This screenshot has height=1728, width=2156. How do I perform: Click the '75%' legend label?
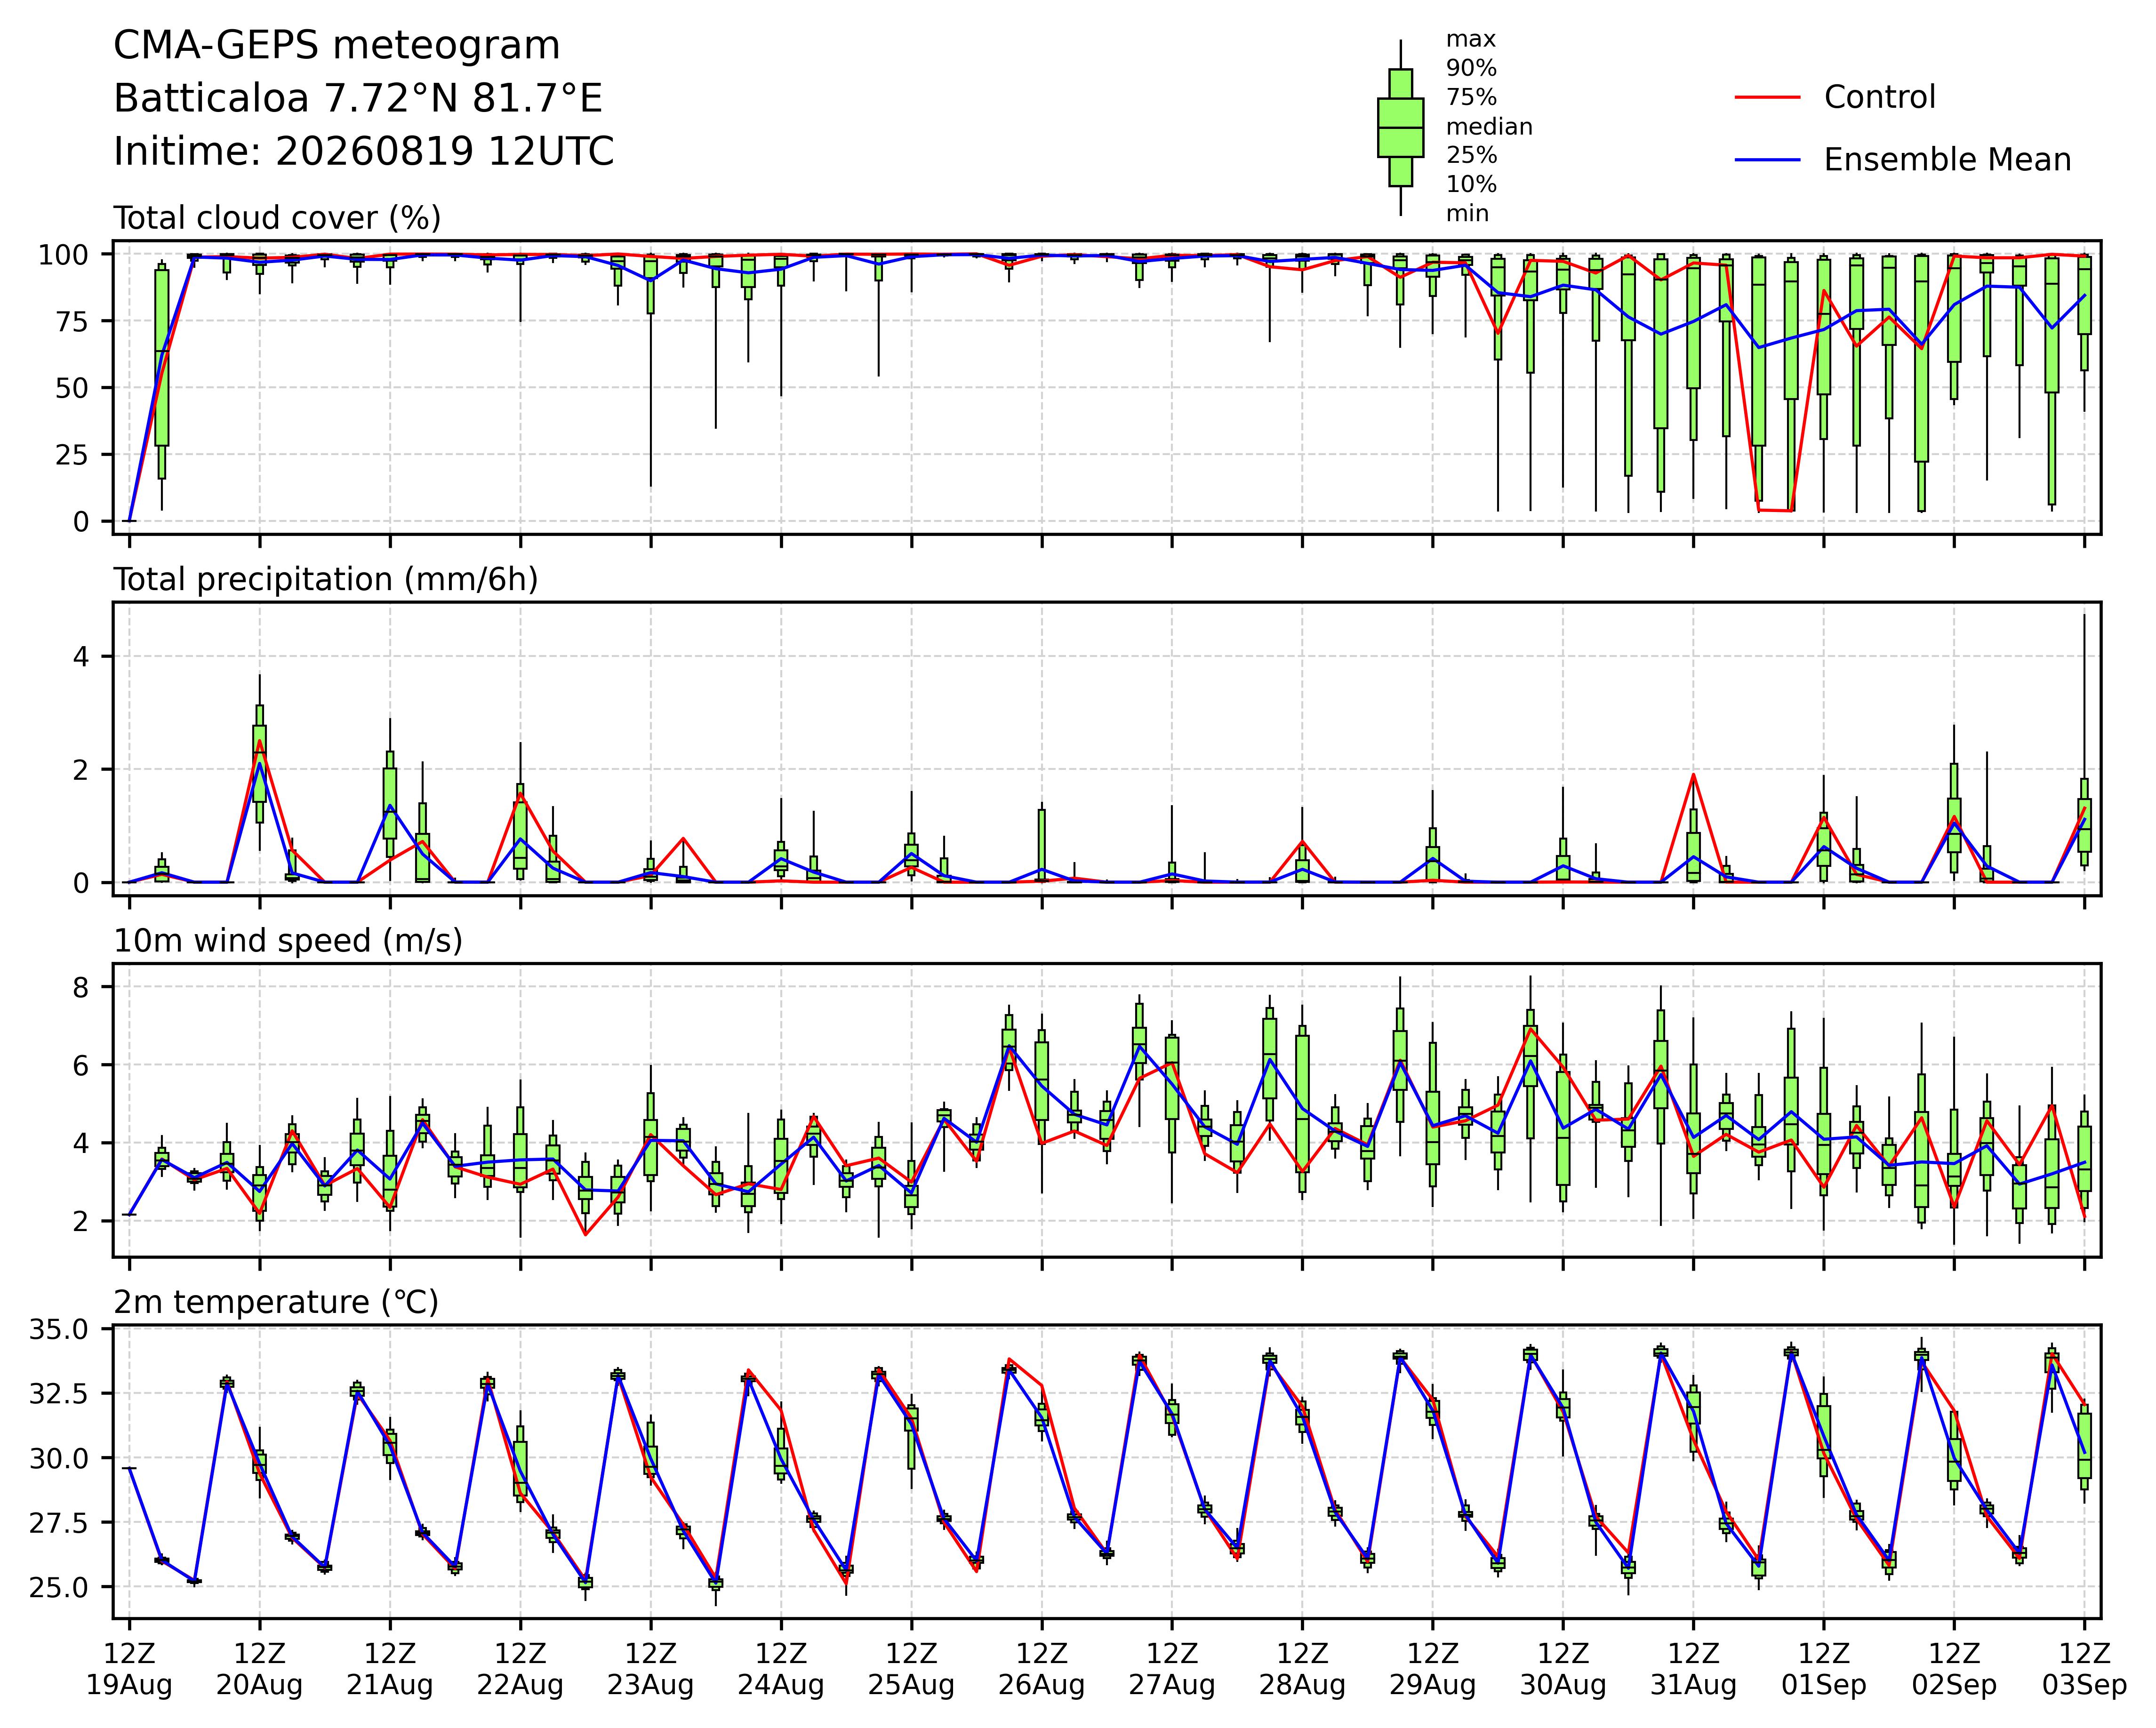click(1471, 98)
